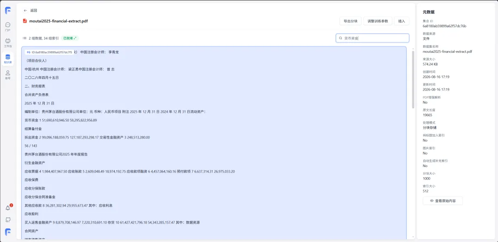Click the 拆出资金 2 99,096,188,059.75 line
The height and width of the screenshot is (242, 498).
[x=87, y=138]
